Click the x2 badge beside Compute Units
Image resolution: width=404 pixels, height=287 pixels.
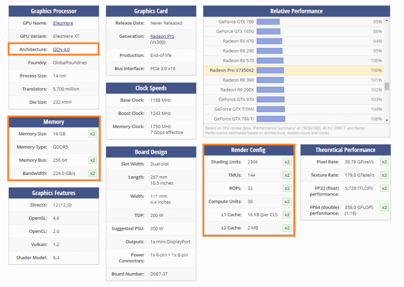[287, 201]
